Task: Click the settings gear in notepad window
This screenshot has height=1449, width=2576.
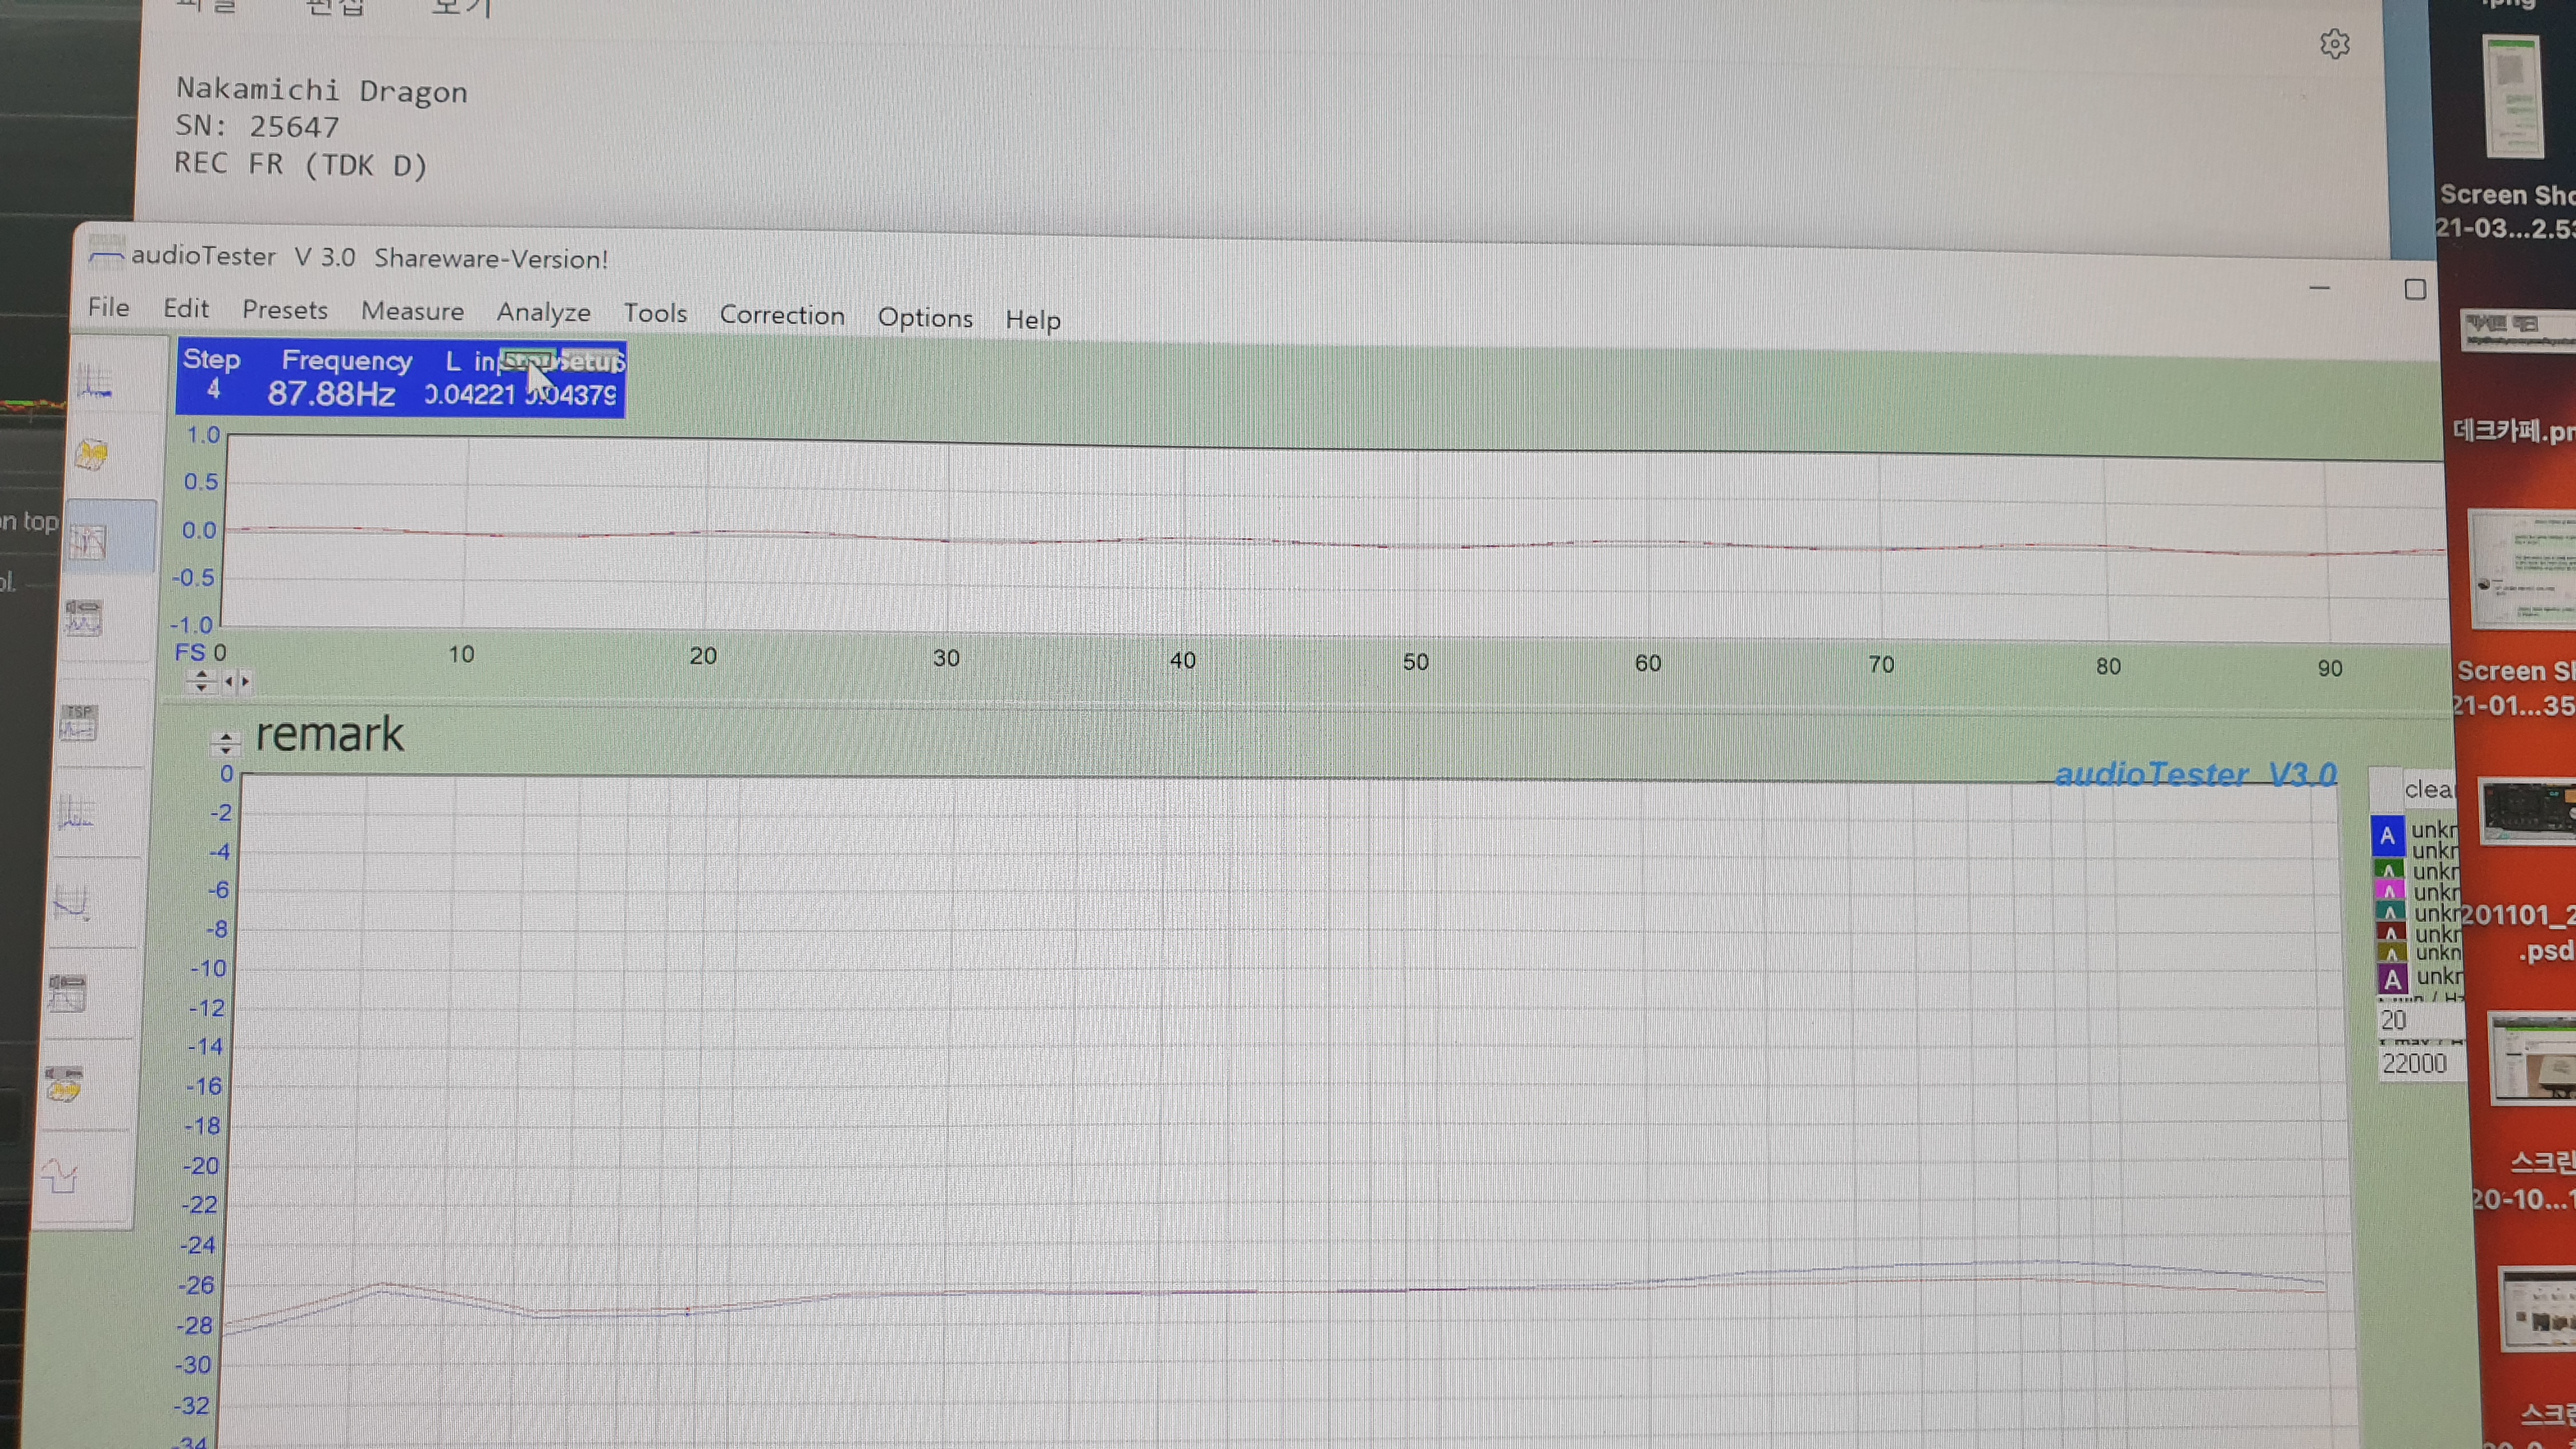Action: (x=2334, y=44)
